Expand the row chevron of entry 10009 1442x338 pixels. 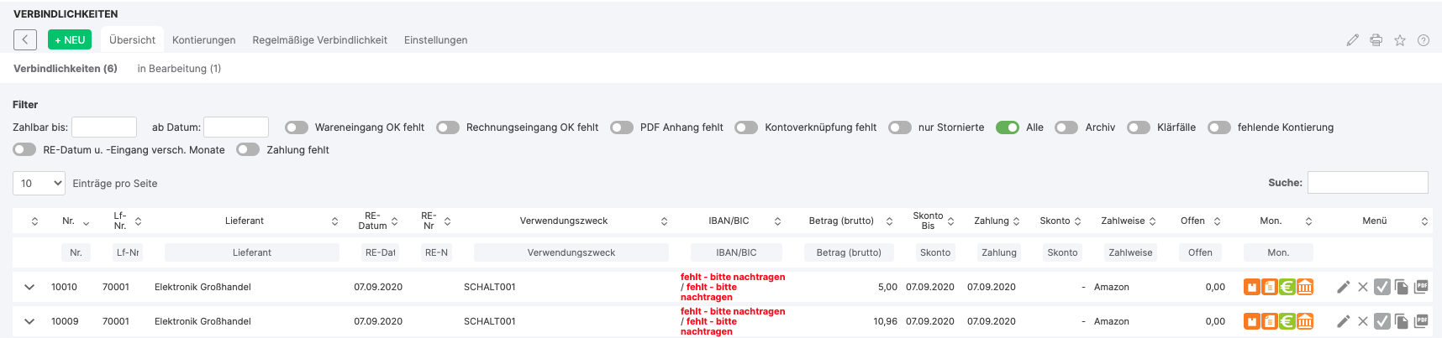[x=29, y=321]
